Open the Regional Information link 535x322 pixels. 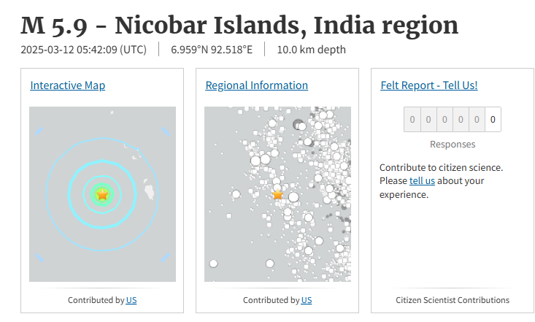256,85
